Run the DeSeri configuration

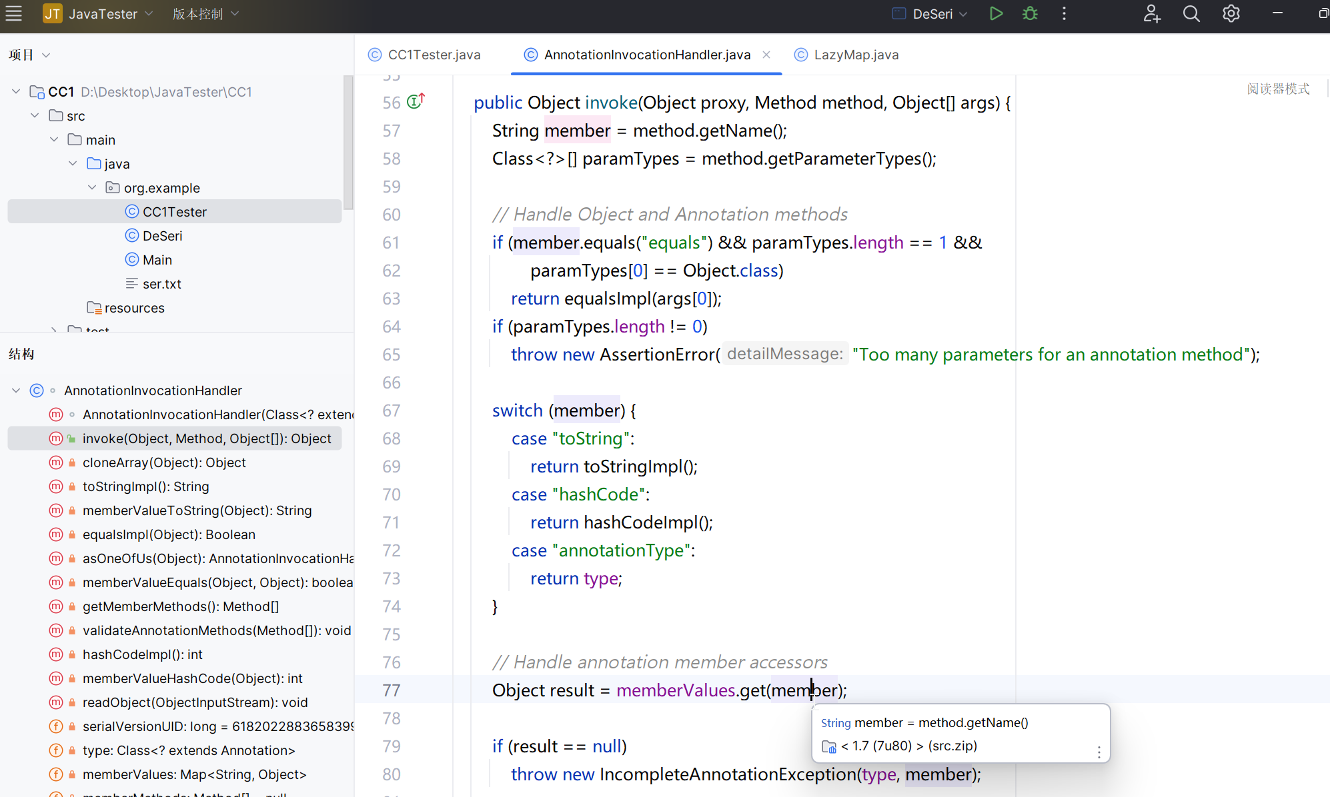pyautogui.click(x=996, y=14)
